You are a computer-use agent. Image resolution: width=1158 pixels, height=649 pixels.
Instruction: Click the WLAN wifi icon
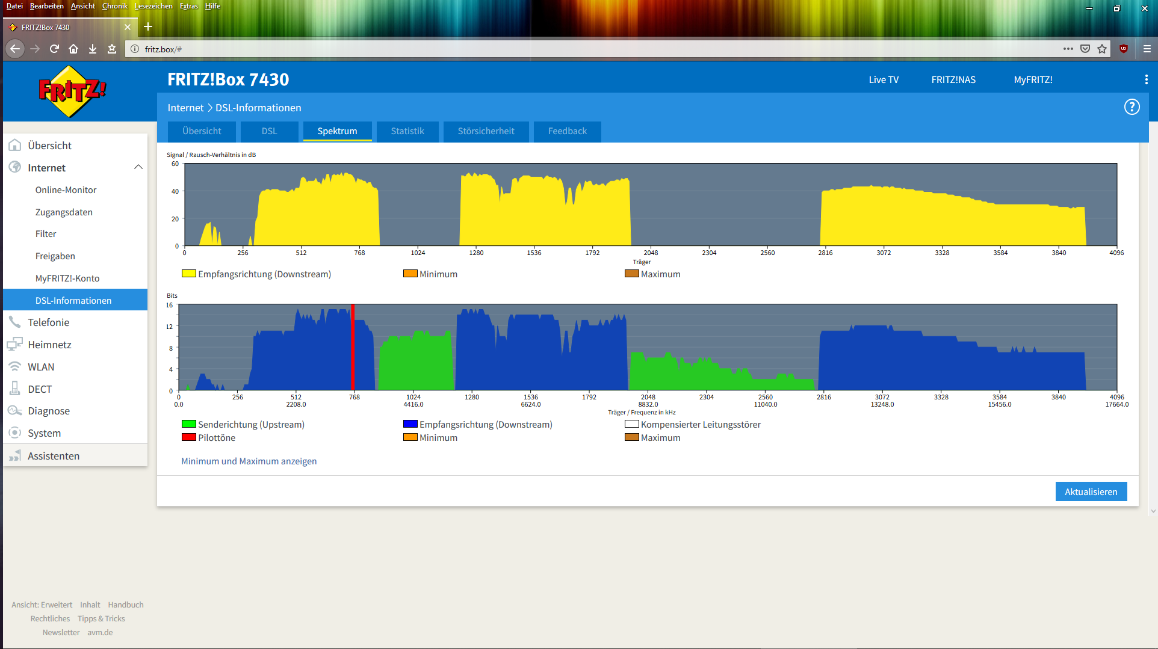click(15, 366)
